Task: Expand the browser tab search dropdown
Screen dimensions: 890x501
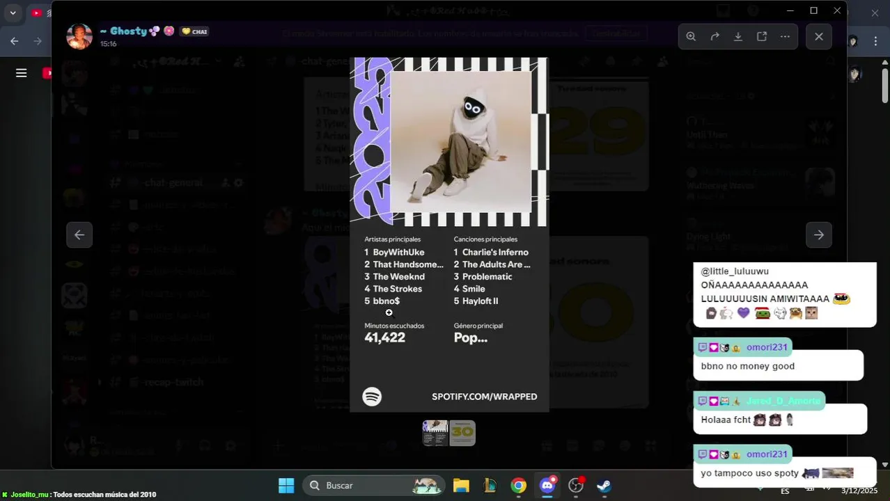Action: coord(13,13)
